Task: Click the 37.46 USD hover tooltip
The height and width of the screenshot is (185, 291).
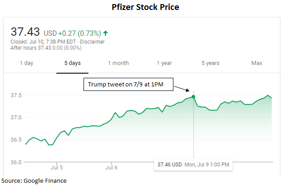Action: (193, 164)
